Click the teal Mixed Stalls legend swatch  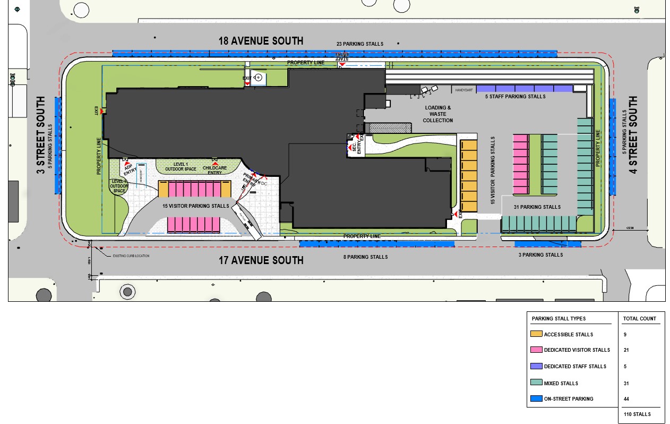(x=536, y=383)
